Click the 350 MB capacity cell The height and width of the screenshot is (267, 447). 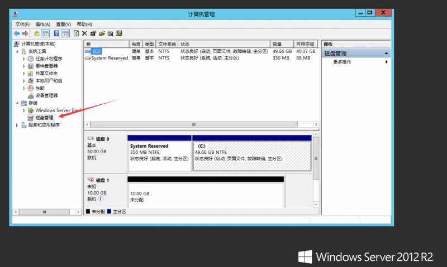281,58
